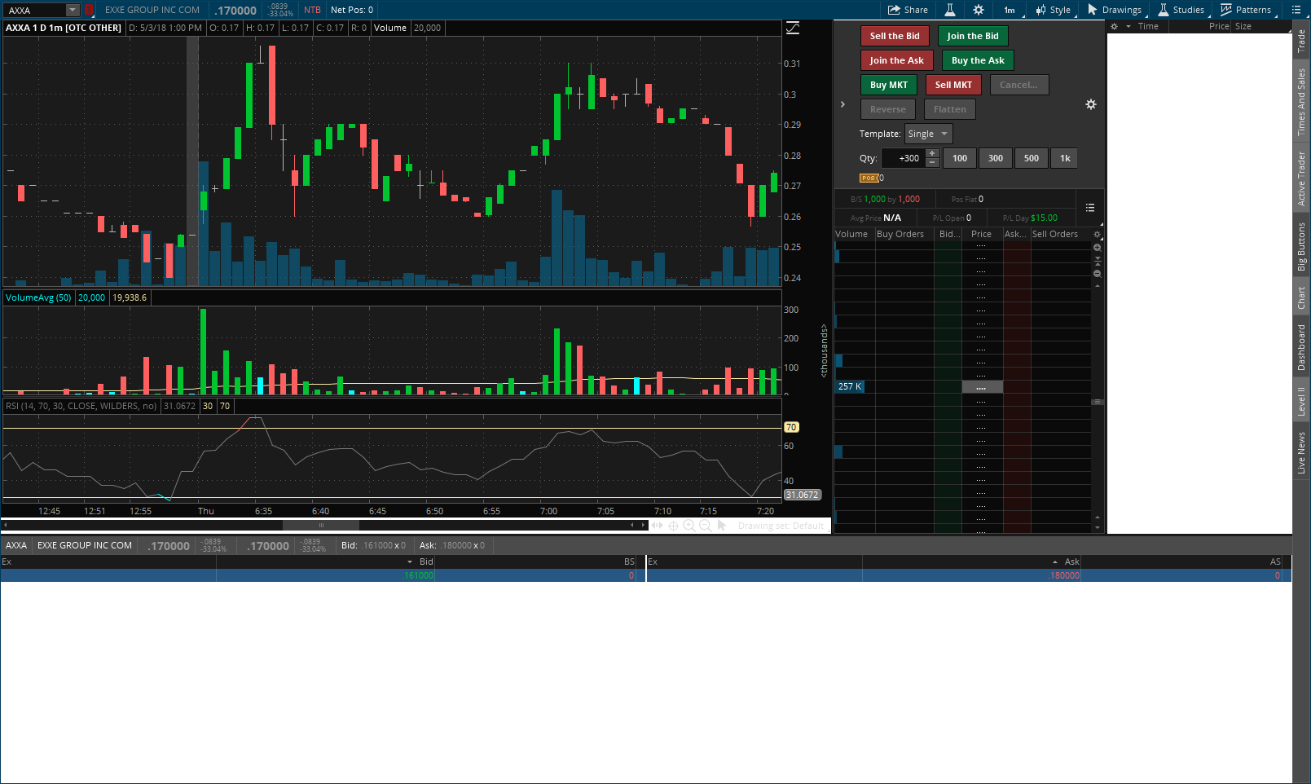The height and width of the screenshot is (784, 1311).
Task: Click the chart horizontal scrollbar thumb
Action: [x=321, y=526]
